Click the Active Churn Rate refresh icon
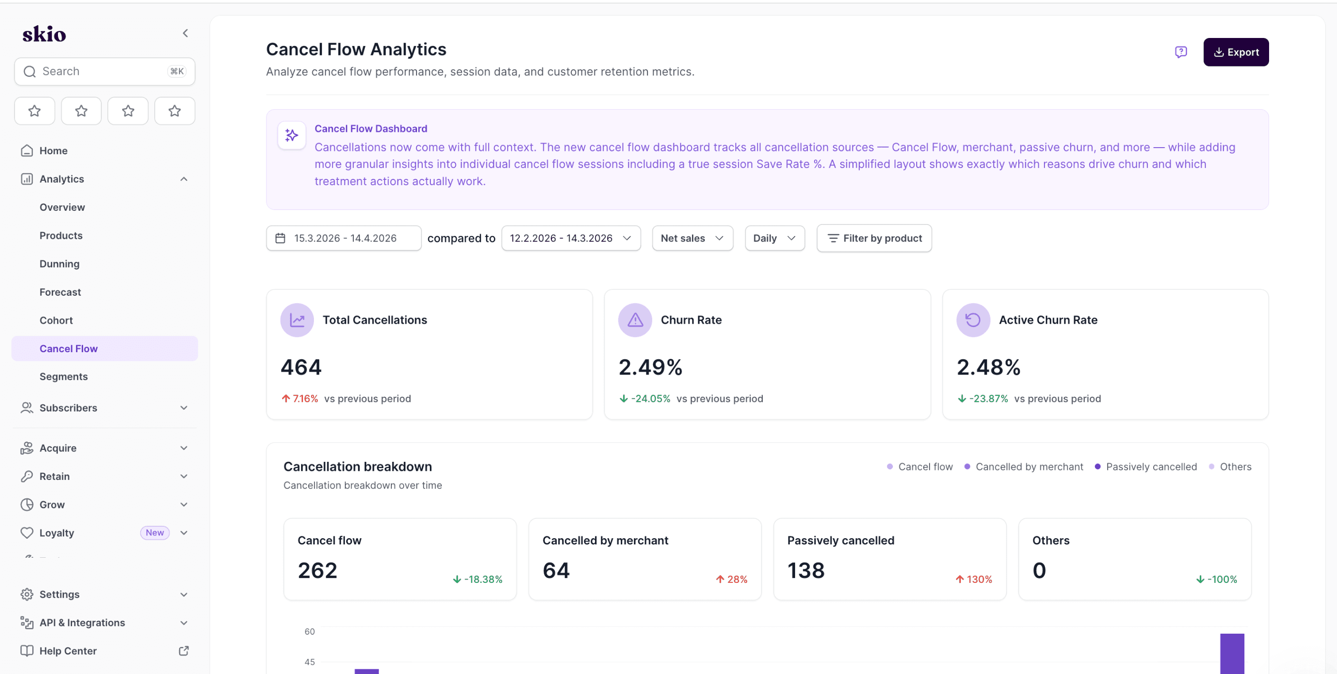 (973, 319)
